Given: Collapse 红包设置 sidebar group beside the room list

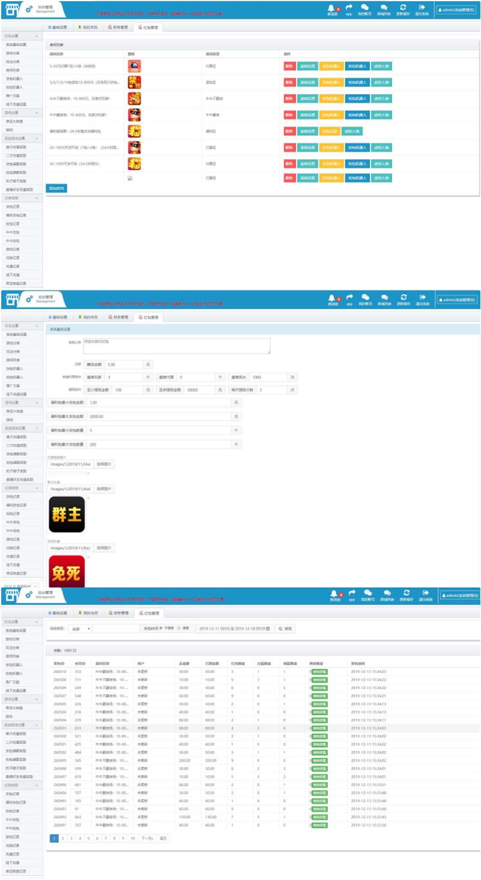Looking at the screenshot, I should pos(37,37).
